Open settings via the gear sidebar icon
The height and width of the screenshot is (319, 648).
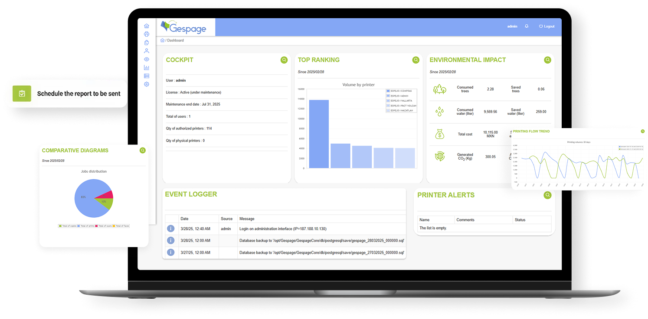click(x=147, y=84)
